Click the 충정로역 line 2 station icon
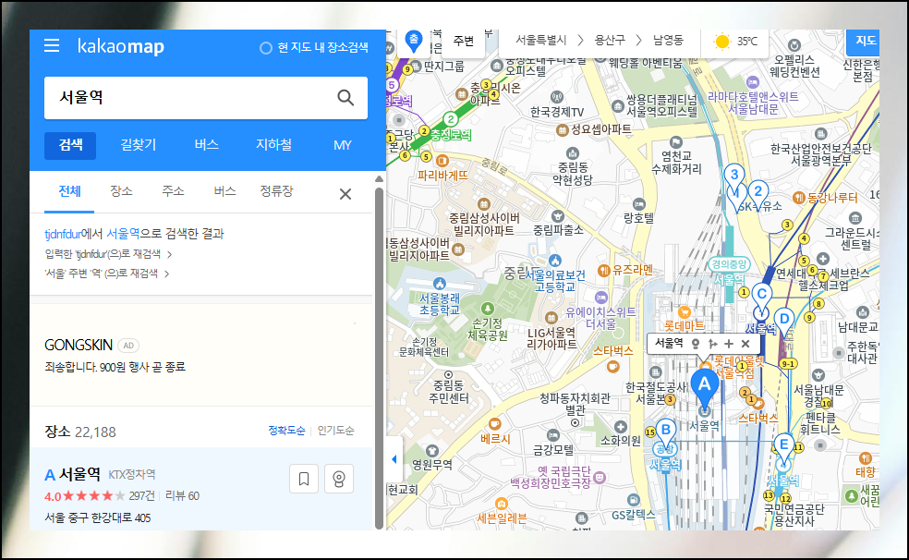This screenshot has width=909, height=560. point(451,119)
